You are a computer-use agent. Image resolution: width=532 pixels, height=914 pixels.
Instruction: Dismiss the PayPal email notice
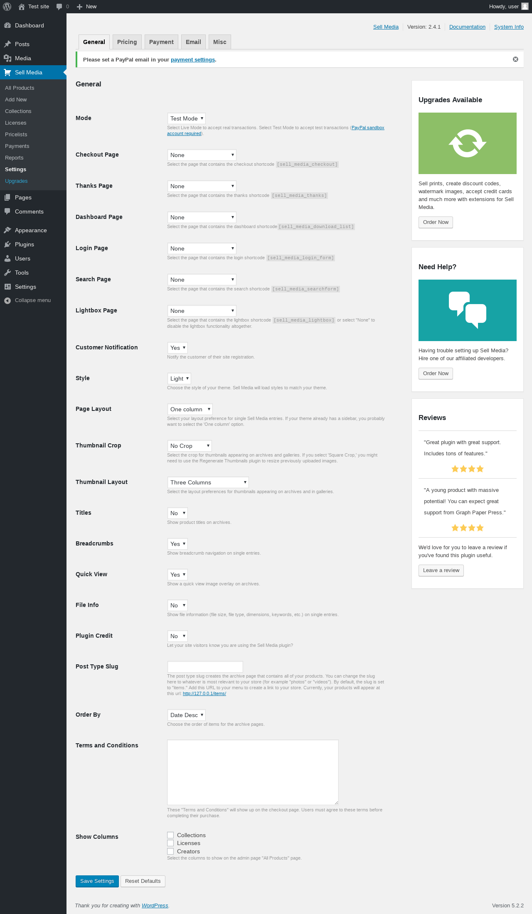[515, 59]
